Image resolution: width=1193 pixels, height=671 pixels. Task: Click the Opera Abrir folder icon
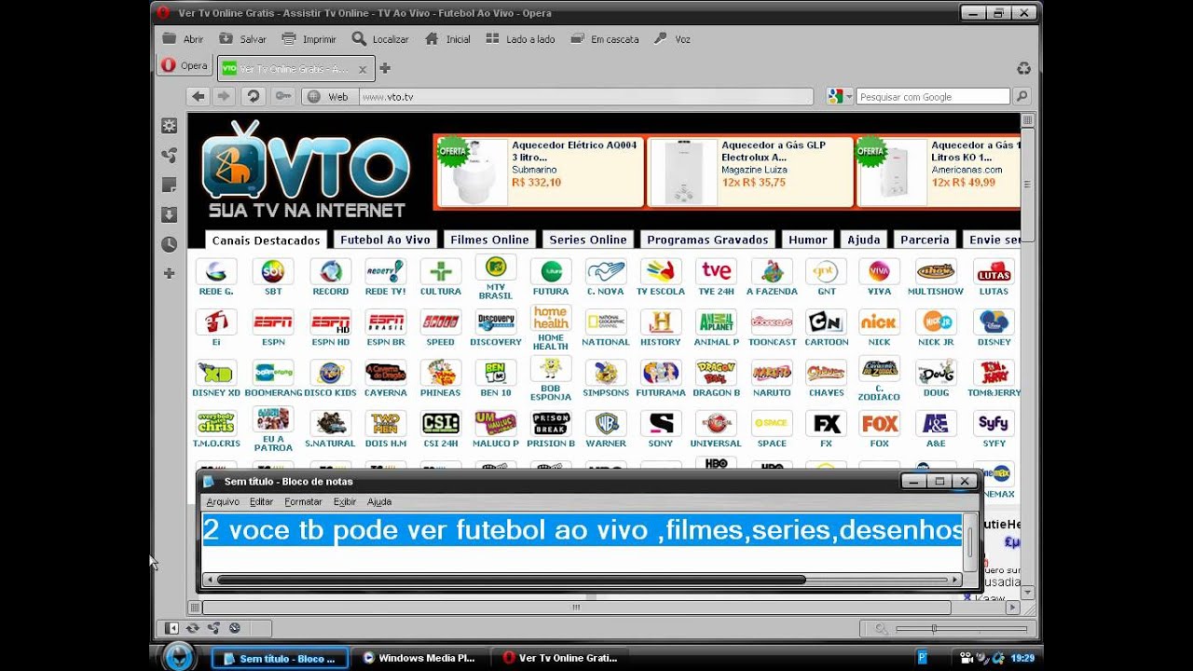pyautogui.click(x=170, y=39)
